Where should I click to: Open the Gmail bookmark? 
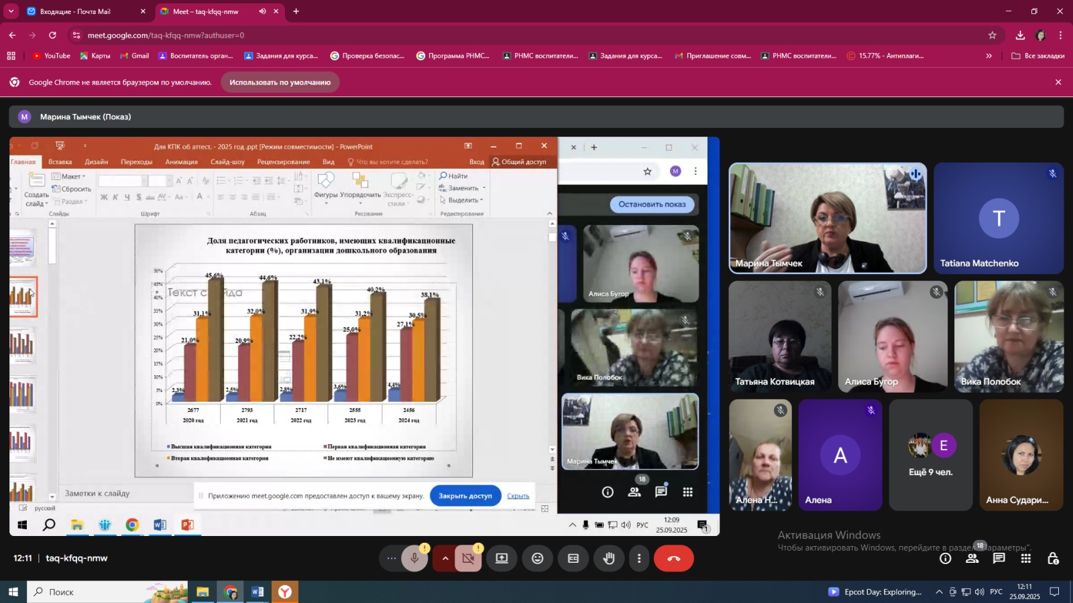pos(134,56)
